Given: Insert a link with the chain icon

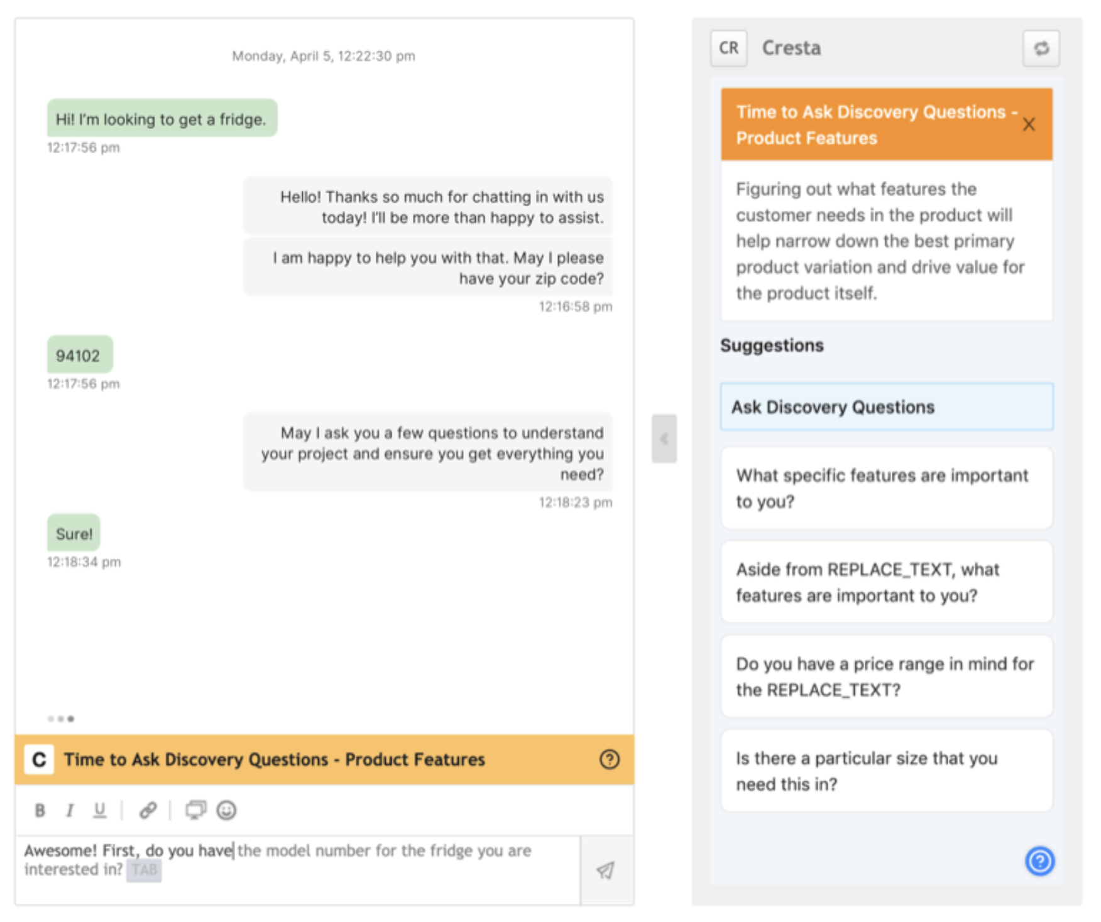Looking at the screenshot, I should 148,810.
